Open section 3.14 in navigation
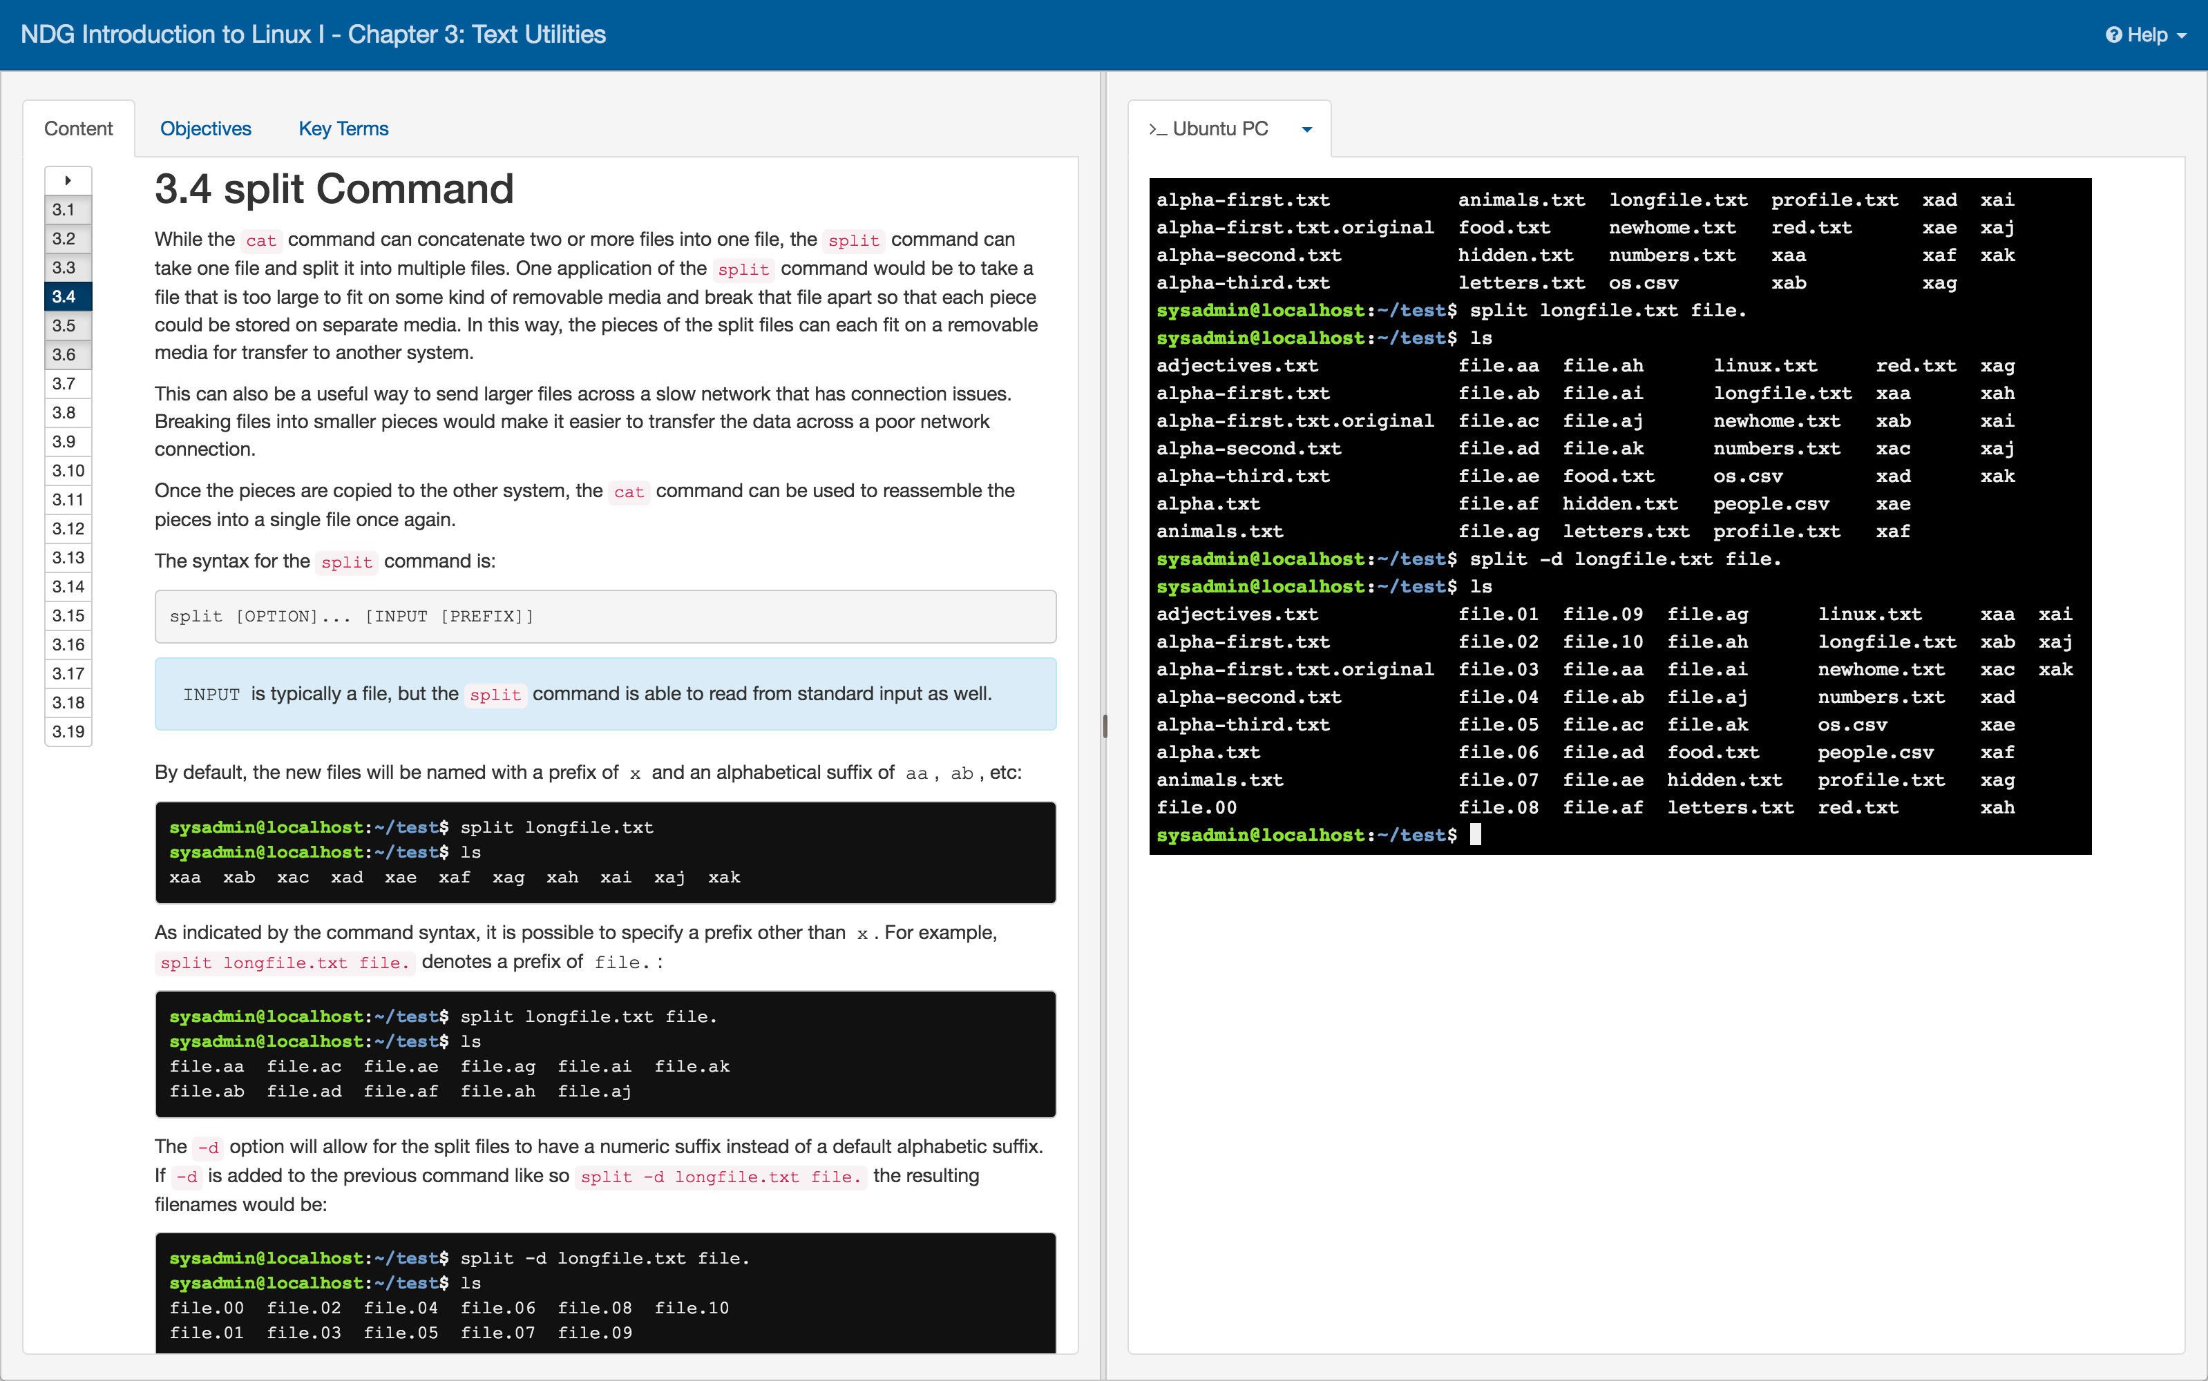The height and width of the screenshot is (1381, 2208). coord(68,586)
